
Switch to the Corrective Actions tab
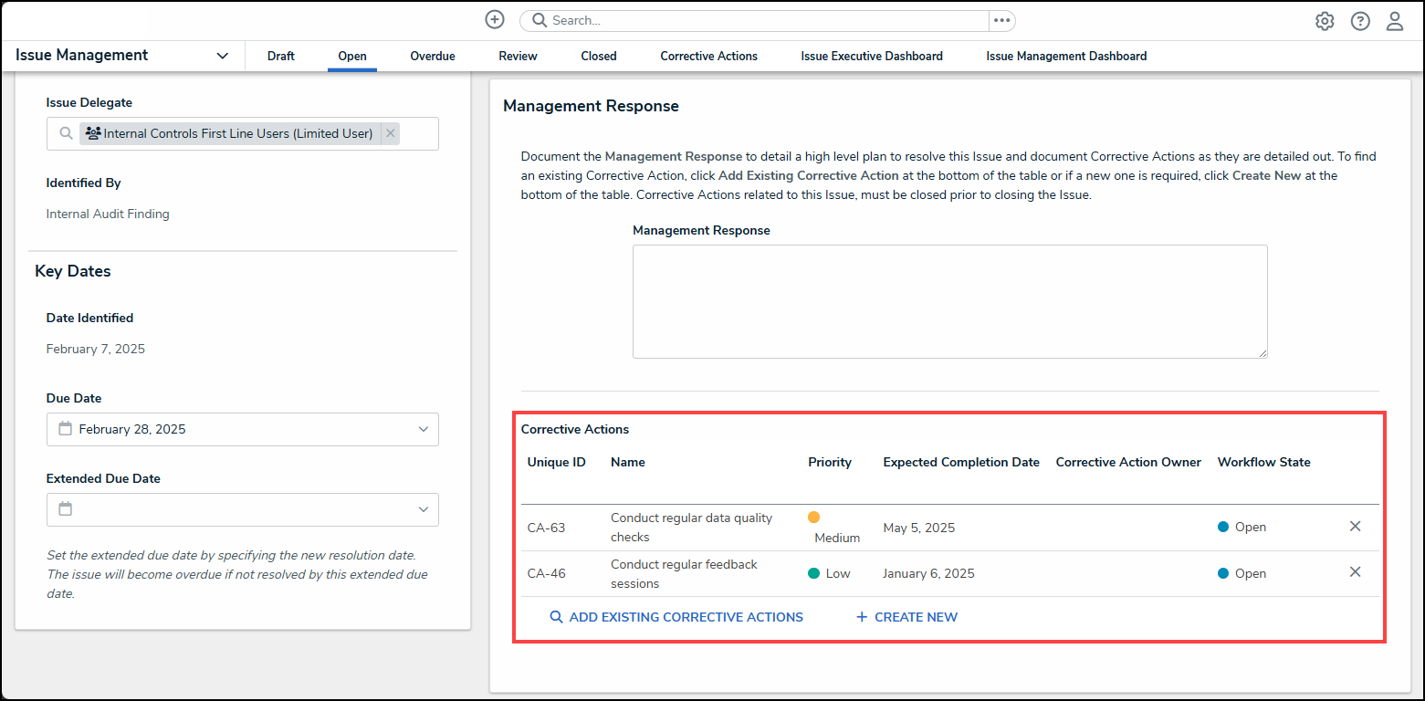(708, 57)
